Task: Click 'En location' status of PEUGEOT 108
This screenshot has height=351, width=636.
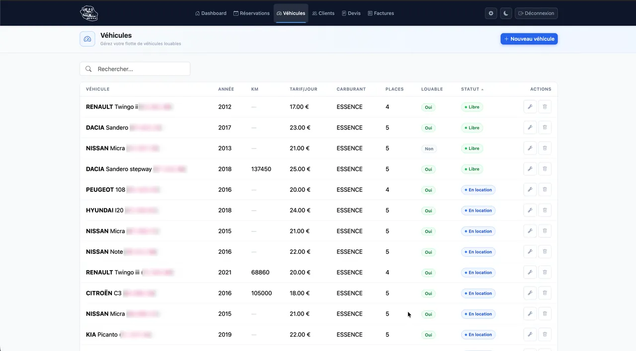Action: 478,190
